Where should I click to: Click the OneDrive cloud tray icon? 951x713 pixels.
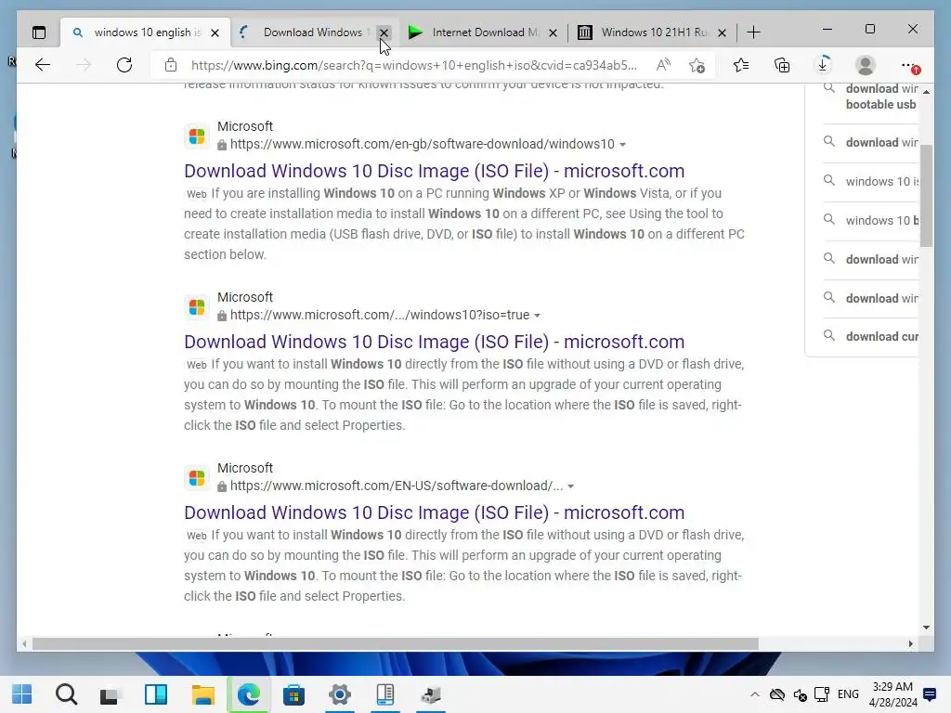click(777, 694)
